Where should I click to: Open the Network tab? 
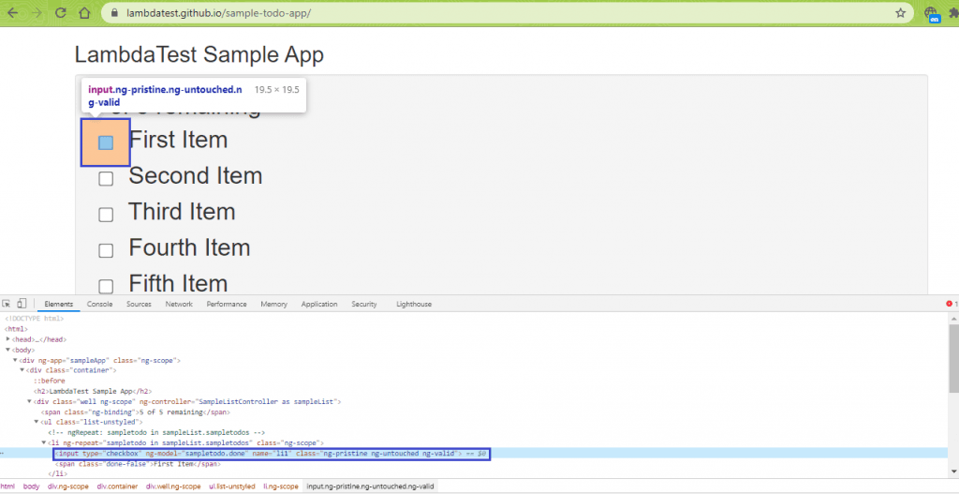[179, 304]
